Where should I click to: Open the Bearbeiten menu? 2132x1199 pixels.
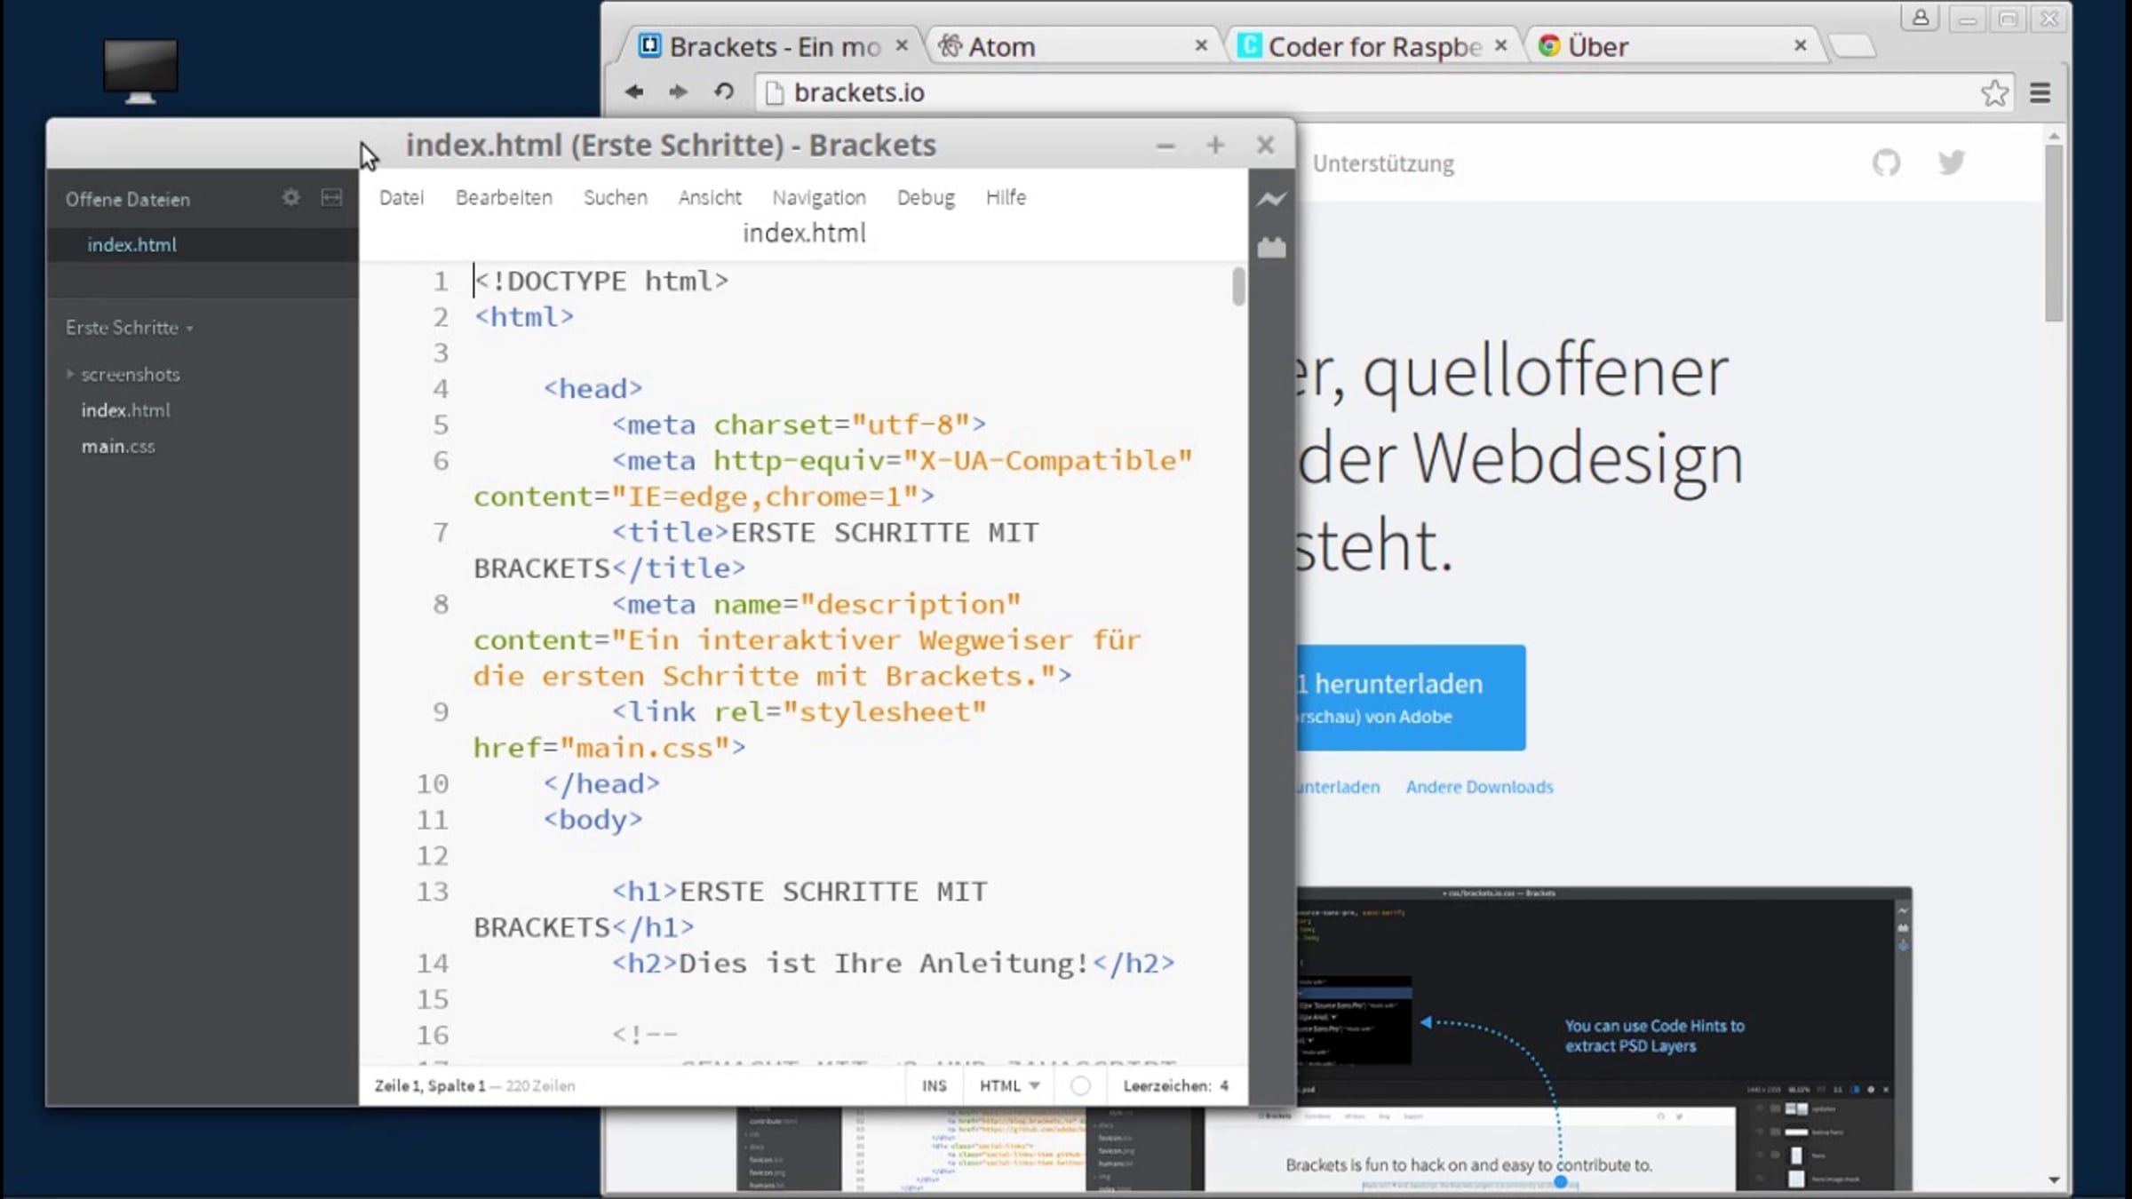504,197
